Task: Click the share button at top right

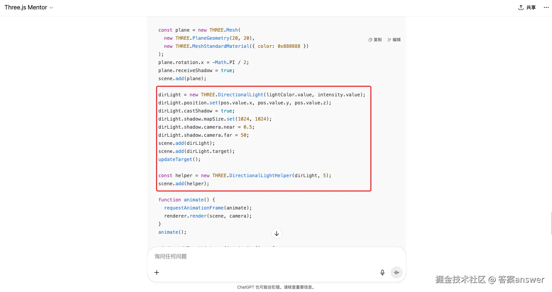Action: tap(527, 7)
